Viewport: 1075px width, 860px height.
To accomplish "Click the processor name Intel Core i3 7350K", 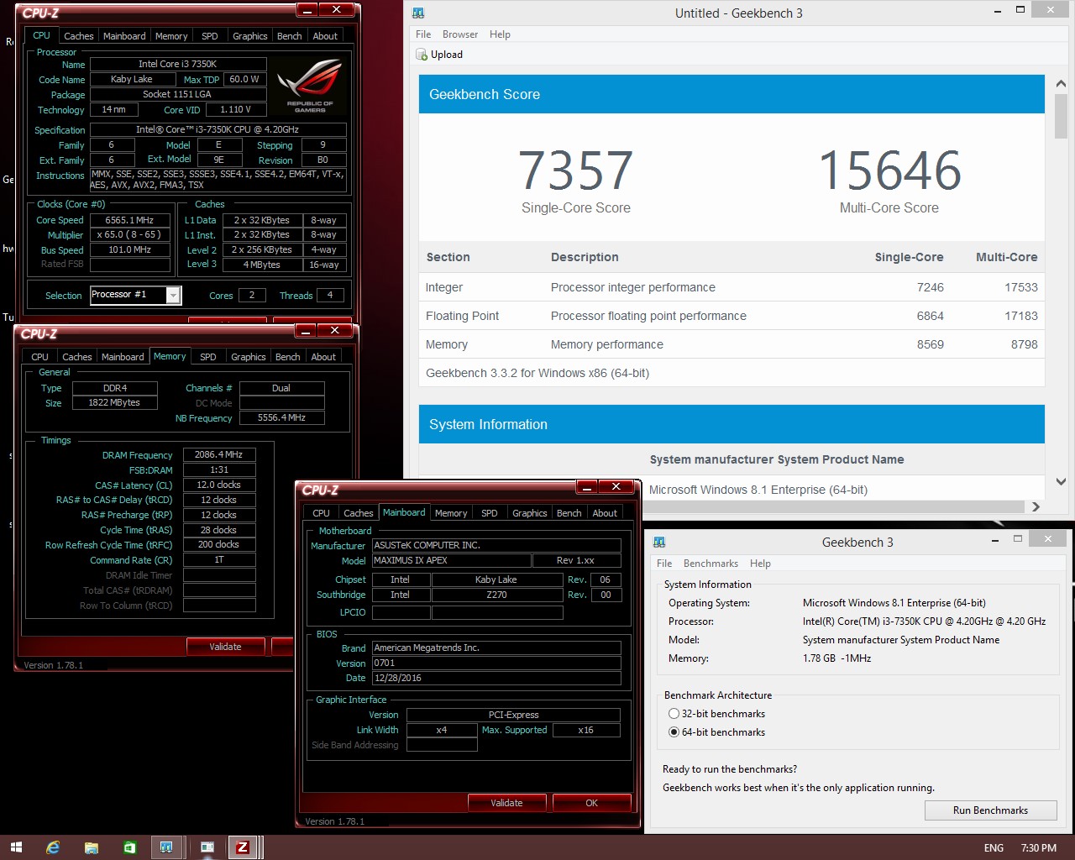I will (x=178, y=64).
